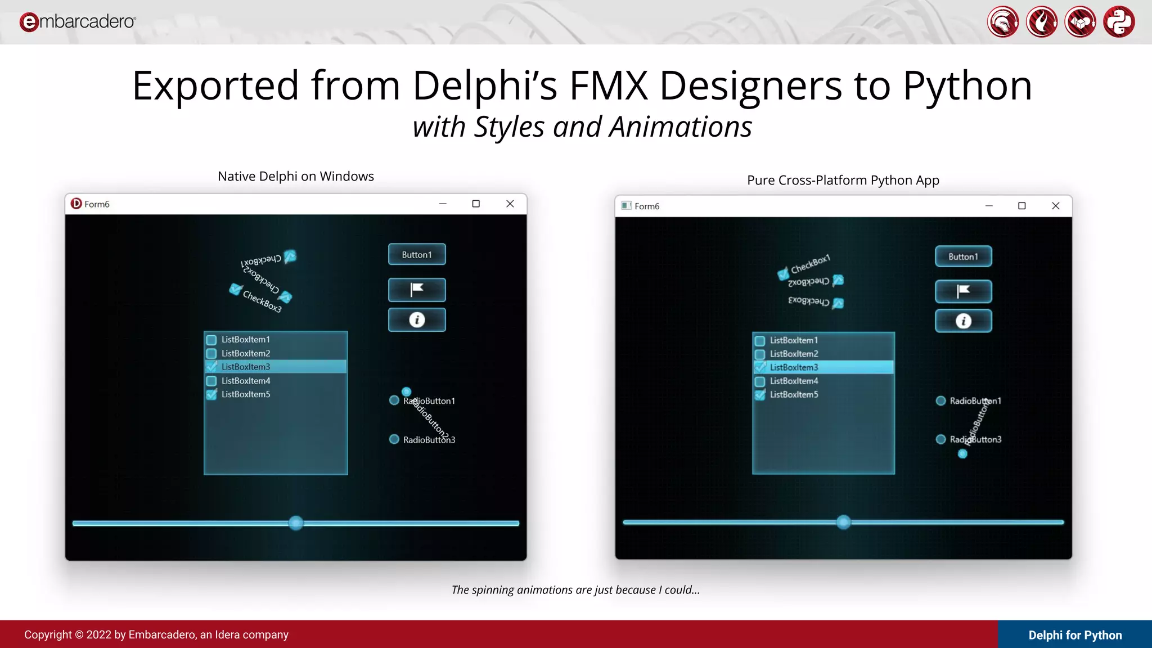Maximize the right Form6 window

pyautogui.click(x=1022, y=206)
